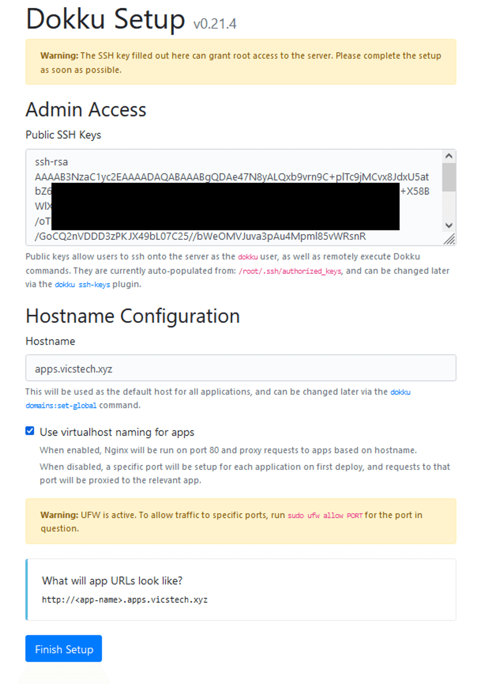495x684 pixels.
Task: Toggle the virtualhost naming checkbox
Action: pos(30,431)
